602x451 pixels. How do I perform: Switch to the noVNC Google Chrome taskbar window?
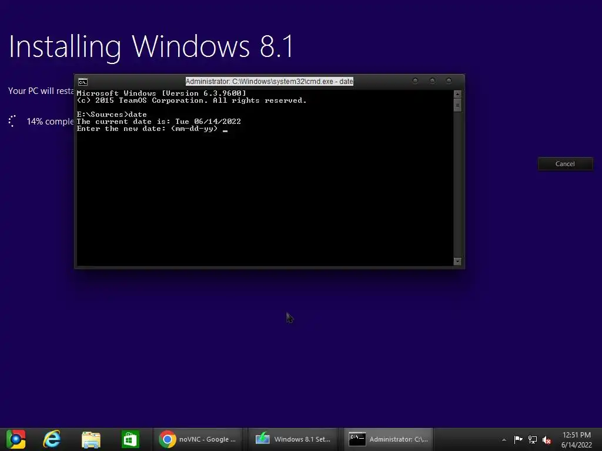[x=198, y=439]
